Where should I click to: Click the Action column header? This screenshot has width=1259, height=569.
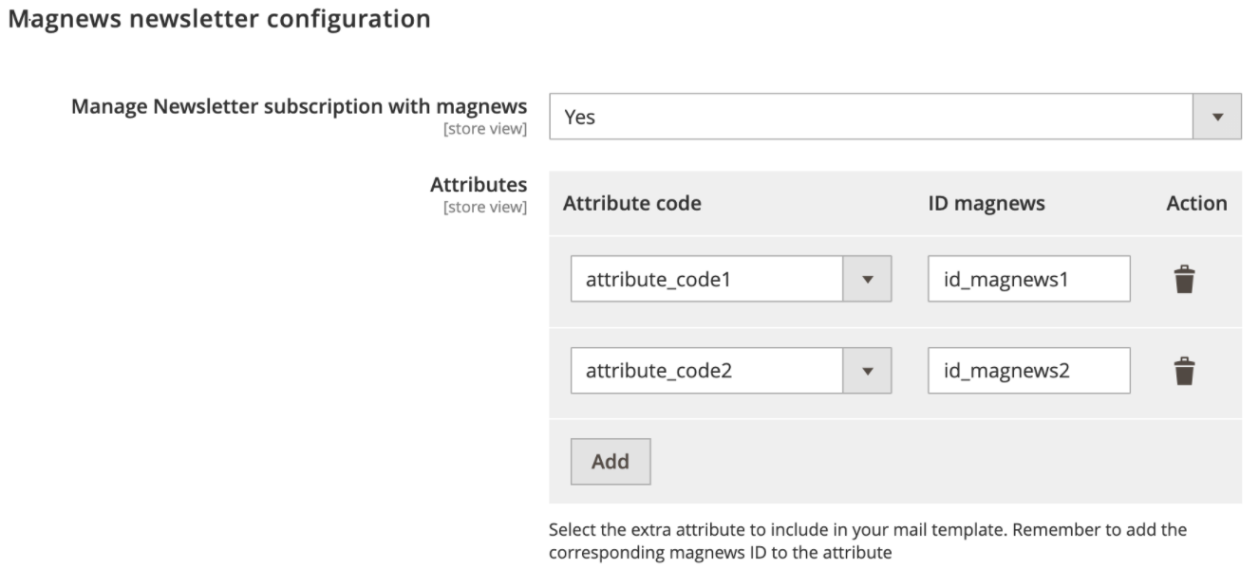click(1196, 203)
